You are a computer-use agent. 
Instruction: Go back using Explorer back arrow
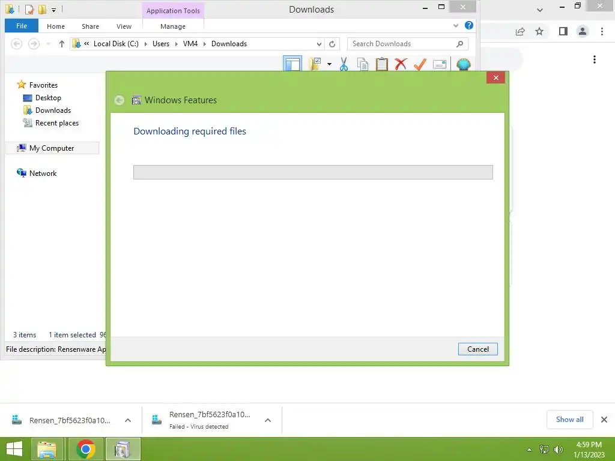coord(16,44)
